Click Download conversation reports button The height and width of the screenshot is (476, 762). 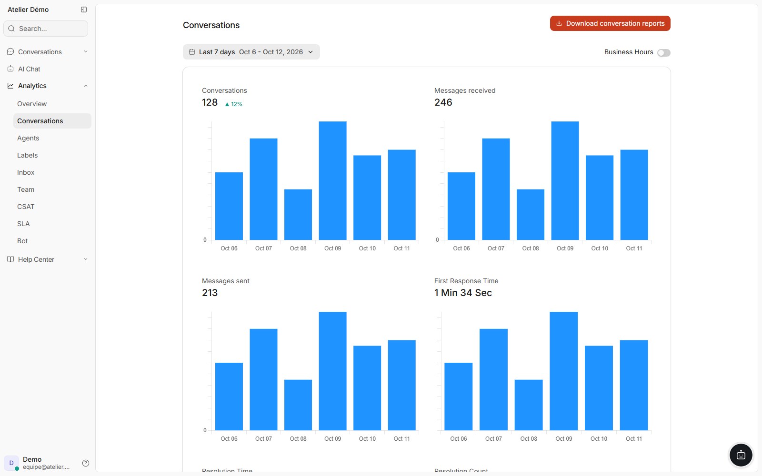tap(610, 23)
